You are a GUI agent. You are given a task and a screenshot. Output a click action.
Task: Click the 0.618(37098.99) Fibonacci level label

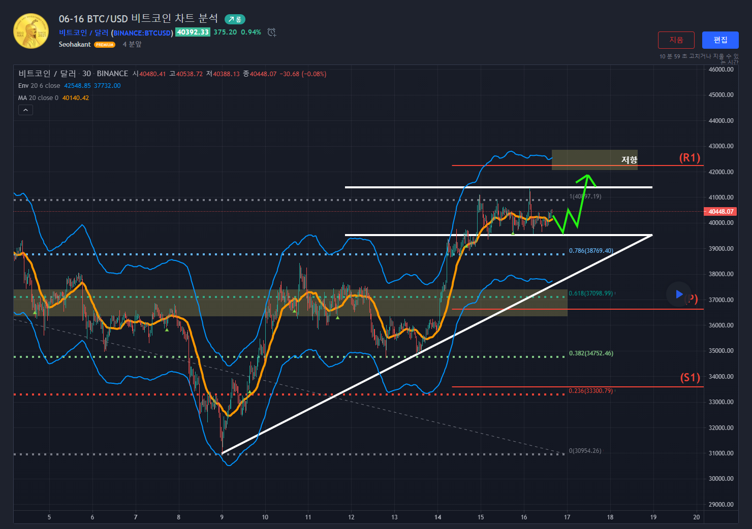[591, 293]
